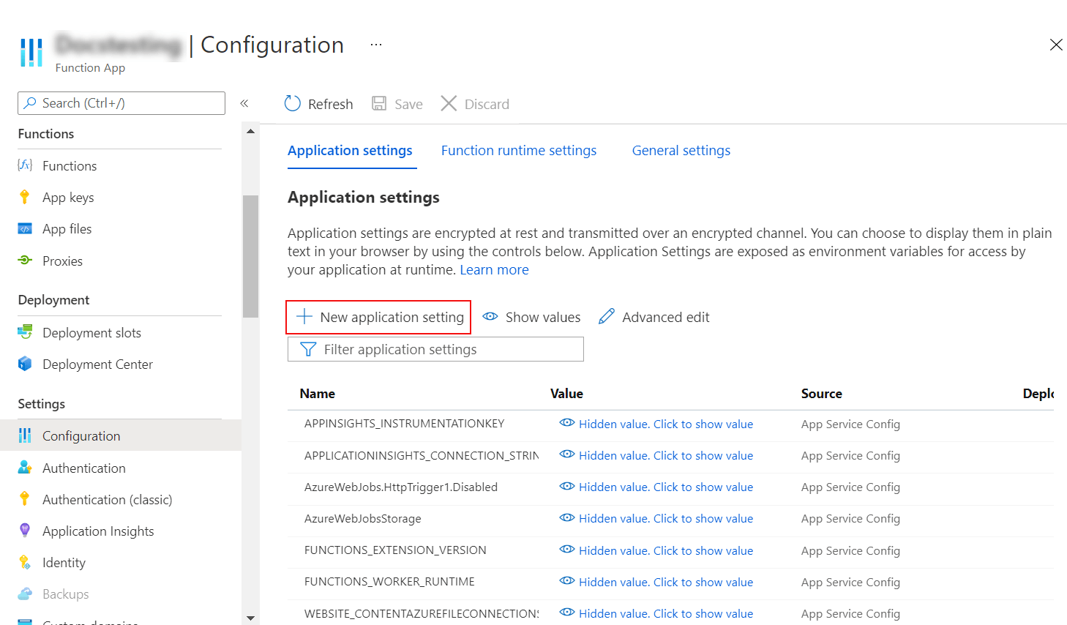Click the Function App logo icon in header
1067x625 pixels.
(x=31, y=53)
